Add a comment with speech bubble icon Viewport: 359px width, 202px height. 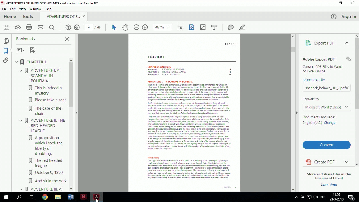(x=231, y=27)
